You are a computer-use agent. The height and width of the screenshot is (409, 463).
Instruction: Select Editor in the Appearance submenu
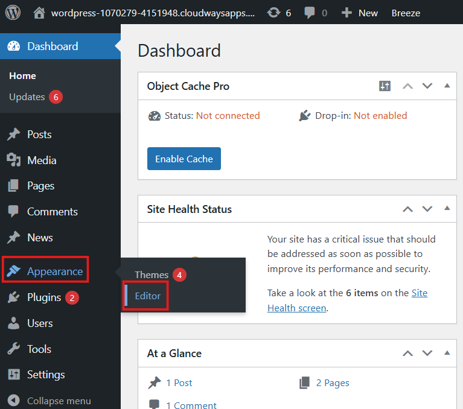(x=147, y=296)
